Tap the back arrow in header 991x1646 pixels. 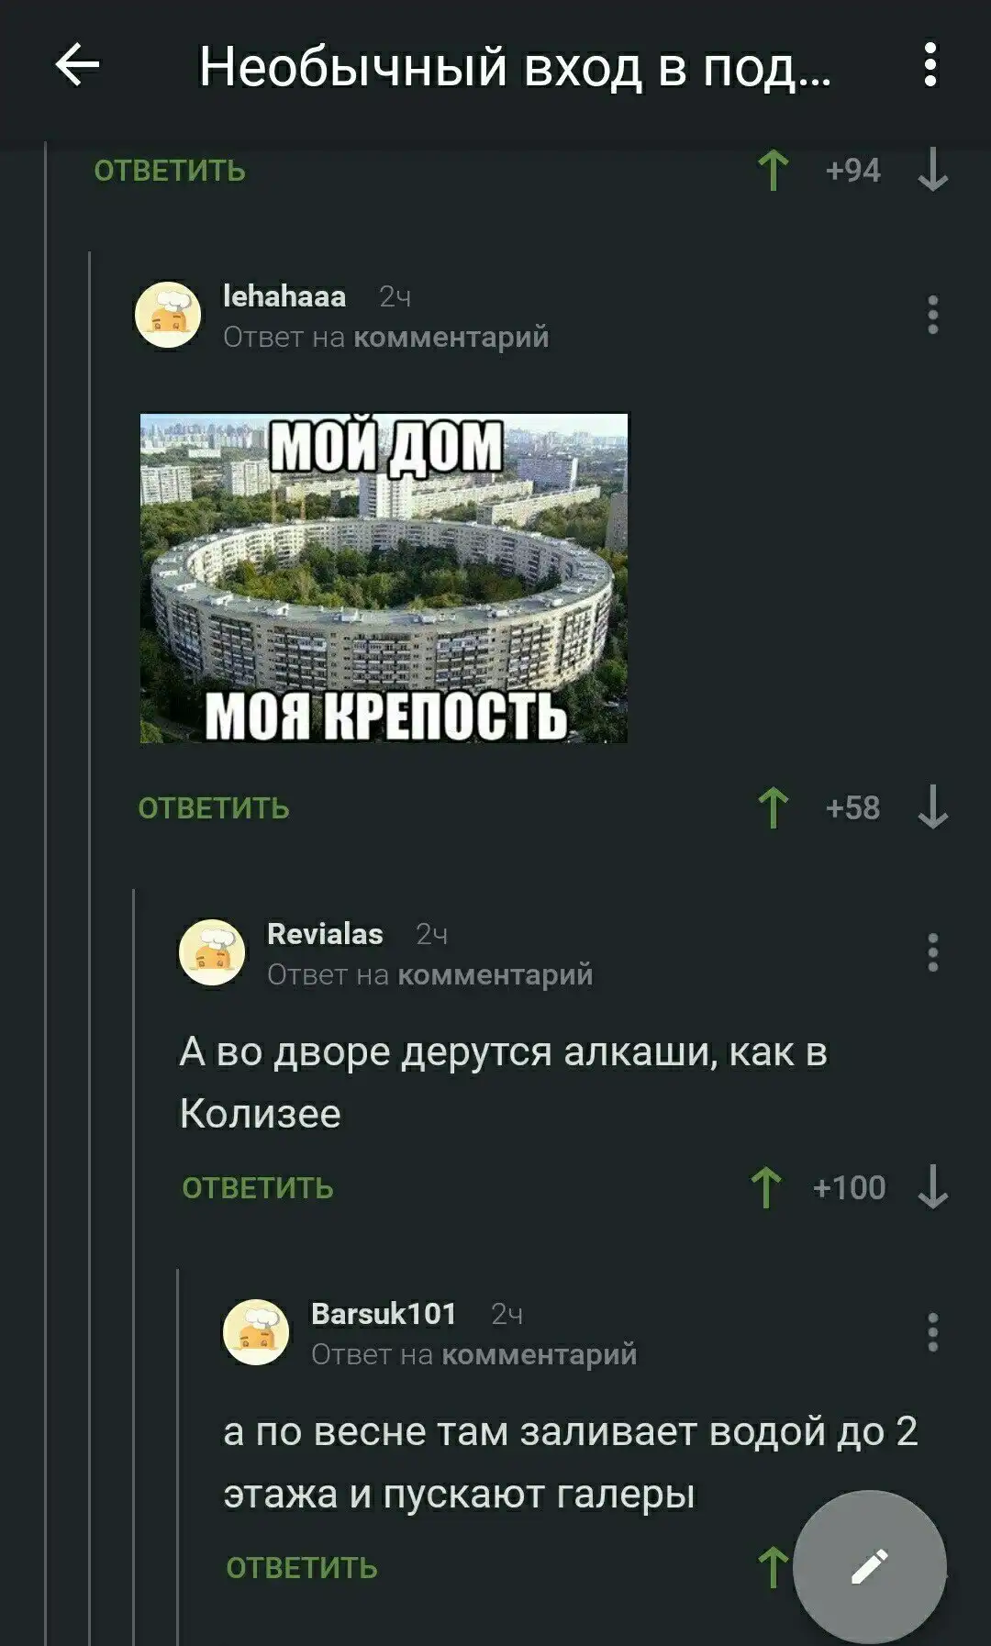(77, 65)
